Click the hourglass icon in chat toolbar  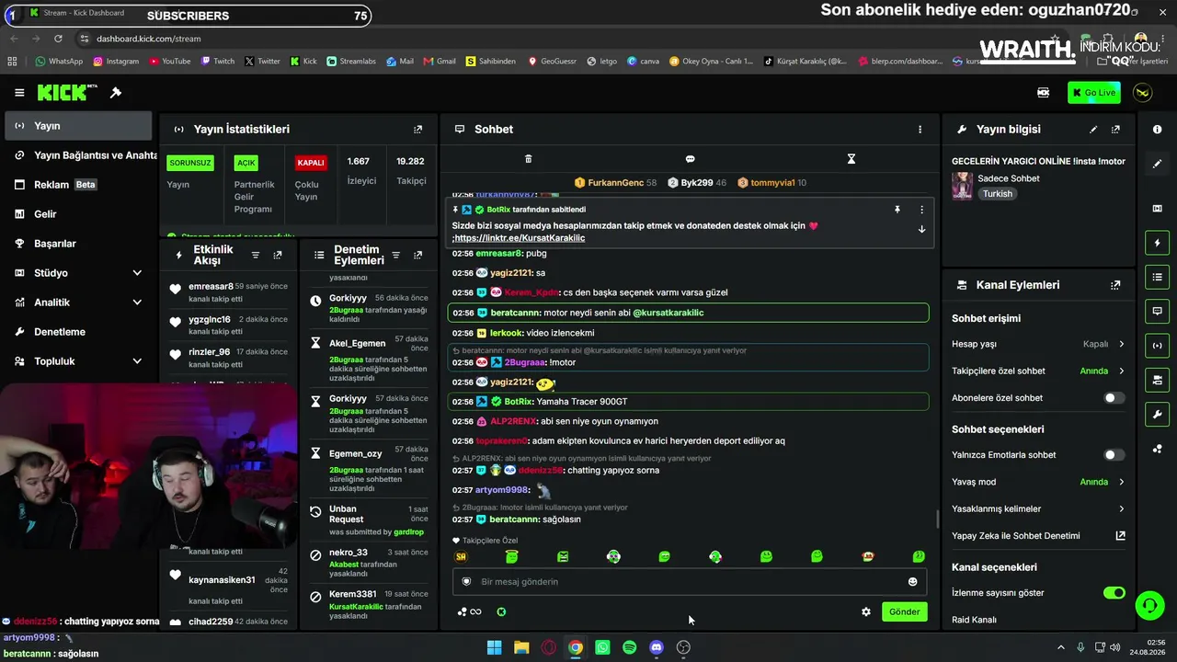pos(851,159)
